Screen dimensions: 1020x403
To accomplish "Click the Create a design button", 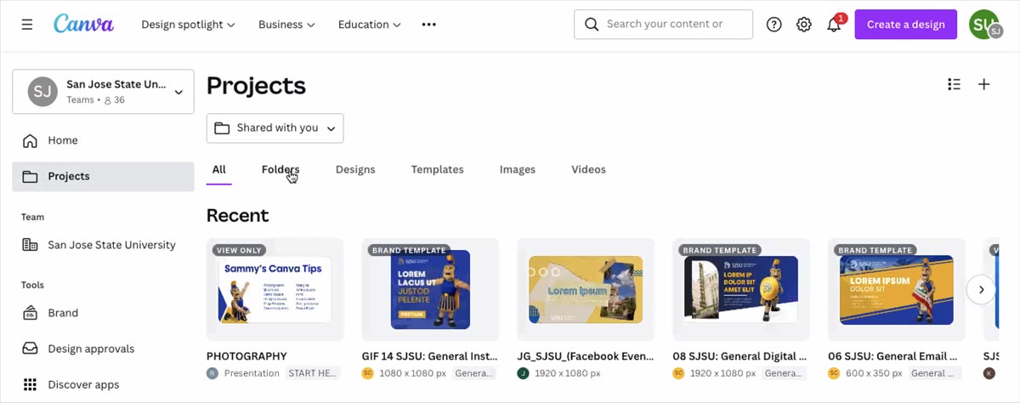I will 905,25.
